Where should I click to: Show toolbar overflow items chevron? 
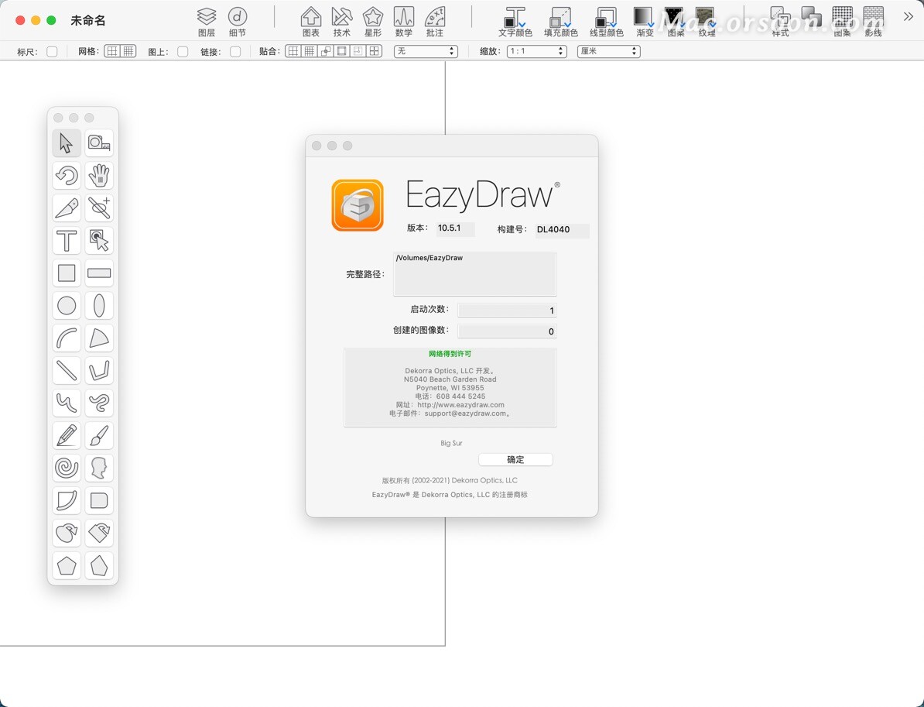tap(908, 16)
